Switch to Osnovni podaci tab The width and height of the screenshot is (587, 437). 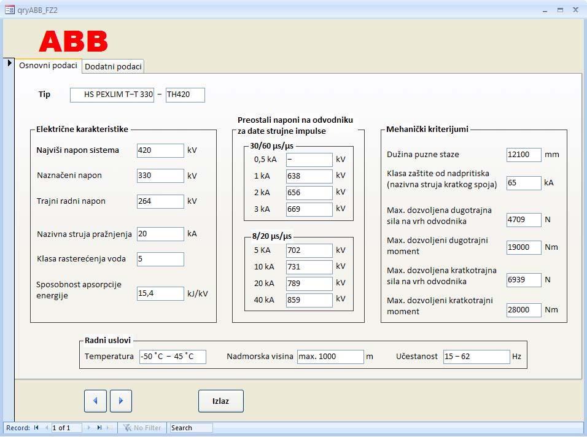click(x=49, y=66)
